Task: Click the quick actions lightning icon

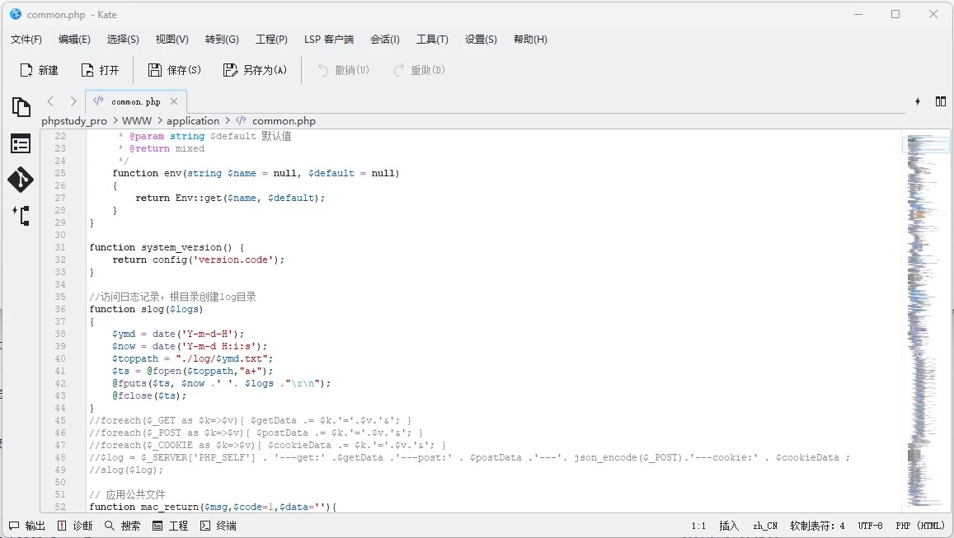Action: pyautogui.click(x=917, y=101)
